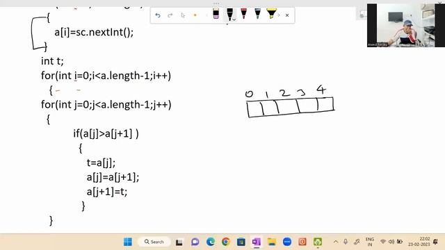Viewport: 445px width, 250px height.
Task: Open the Teams Chat taskbar icon
Action: (x=195, y=242)
